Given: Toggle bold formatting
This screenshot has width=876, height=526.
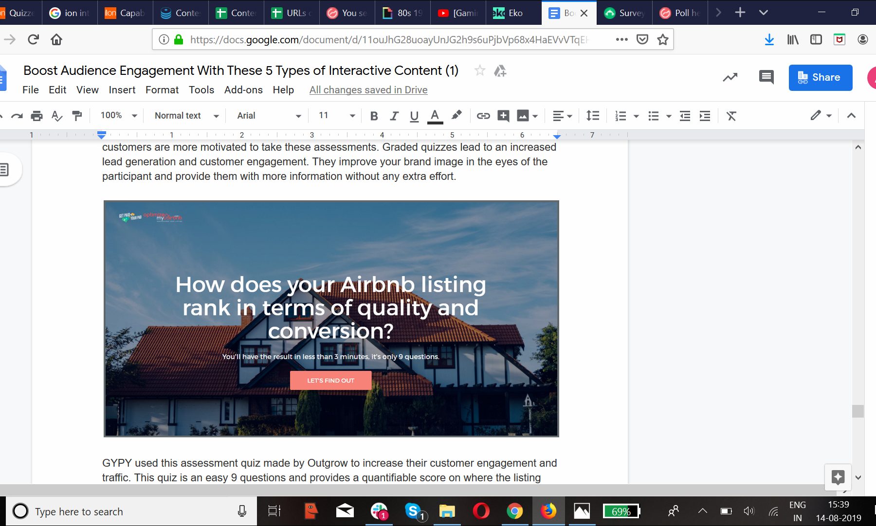Looking at the screenshot, I should [x=374, y=116].
